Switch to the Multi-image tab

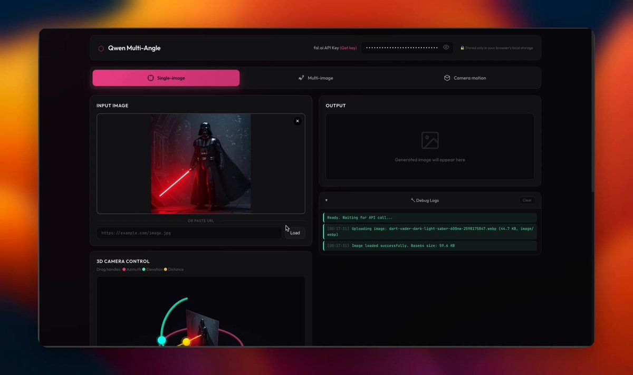(315, 78)
